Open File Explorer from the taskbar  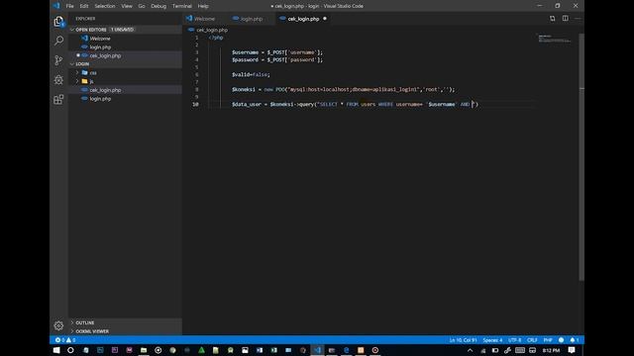point(144,350)
